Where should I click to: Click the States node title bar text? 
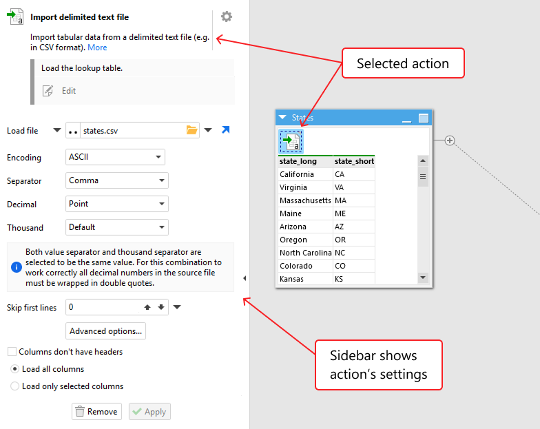click(303, 117)
